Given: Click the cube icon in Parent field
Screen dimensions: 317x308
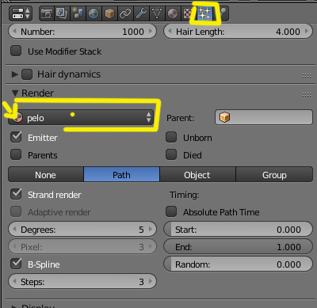Looking at the screenshot, I should pyautogui.click(x=224, y=117).
